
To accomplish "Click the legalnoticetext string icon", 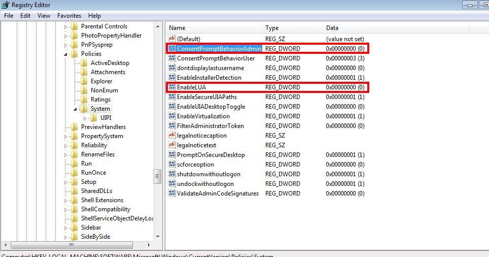I will (x=172, y=145).
